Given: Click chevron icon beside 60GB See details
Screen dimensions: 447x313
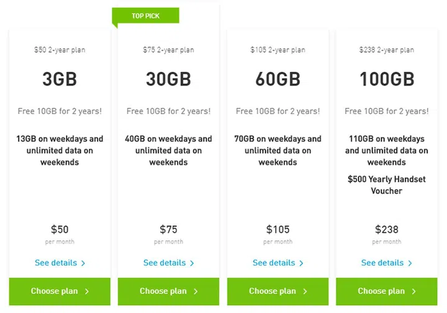Looking at the screenshot, I should tap(301, 263).
